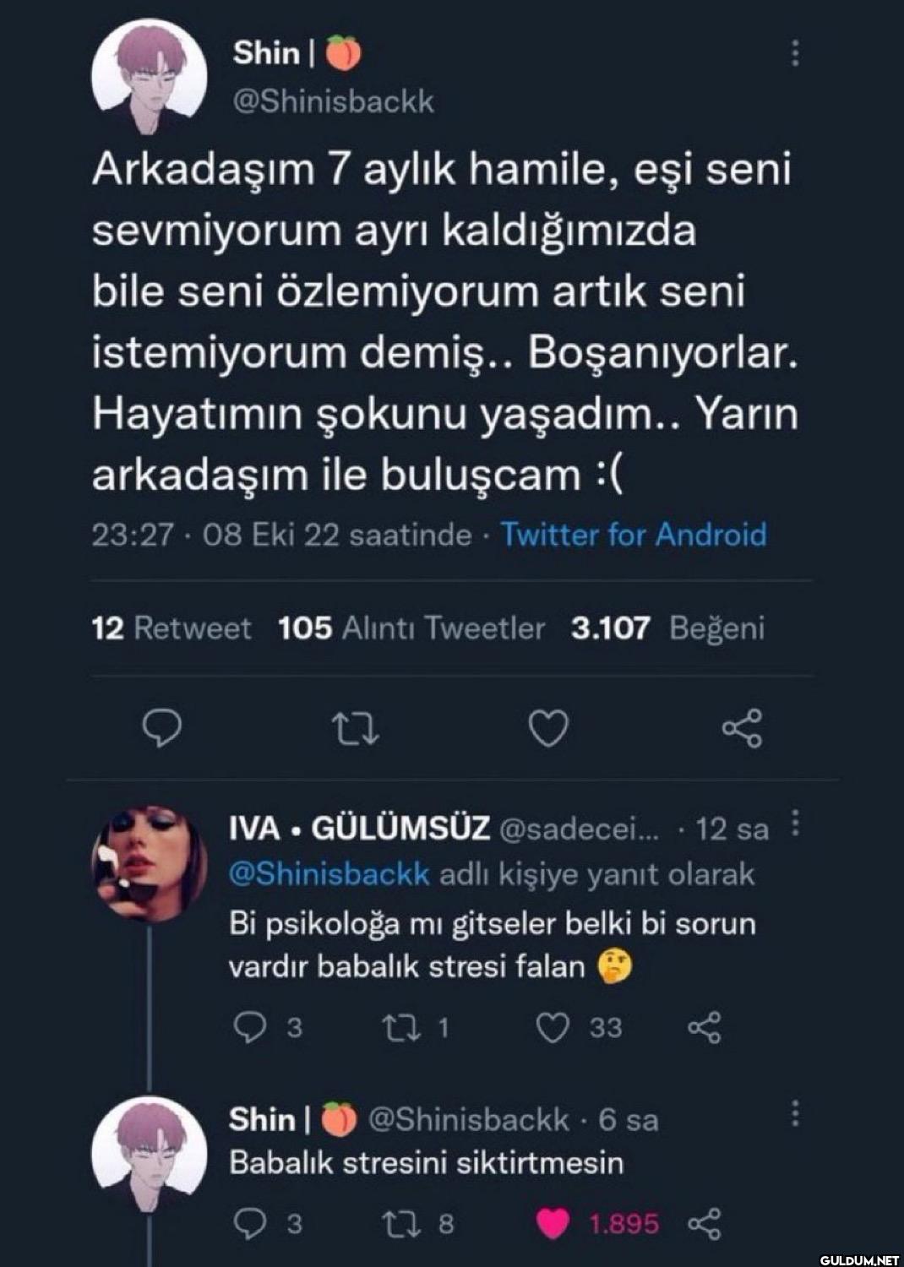Screen dimensions: 904x1267
Task: Open the 3.107 Beğeni list
Action: click(667, 628)
